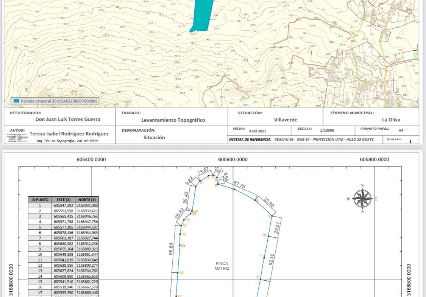Click the Villaverde situación field

tap(286, 120)
